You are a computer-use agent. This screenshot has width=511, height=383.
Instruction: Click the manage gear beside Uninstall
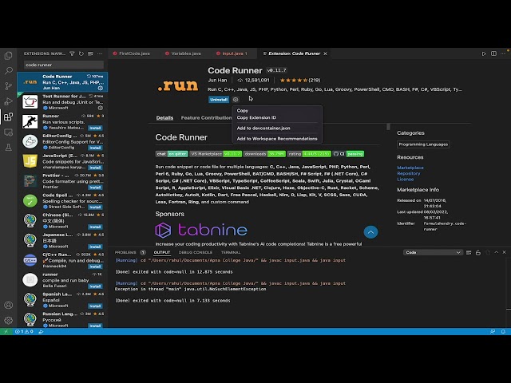pos(236,99)
